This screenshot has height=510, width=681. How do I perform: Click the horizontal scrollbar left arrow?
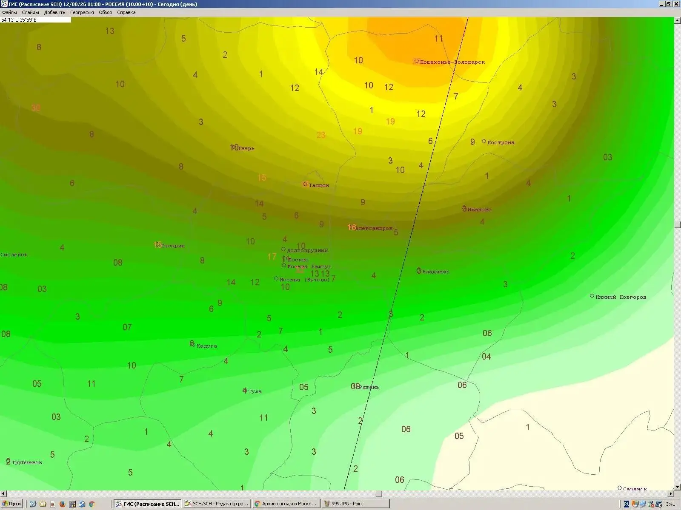pyautogui.click(x=3, y=494)
